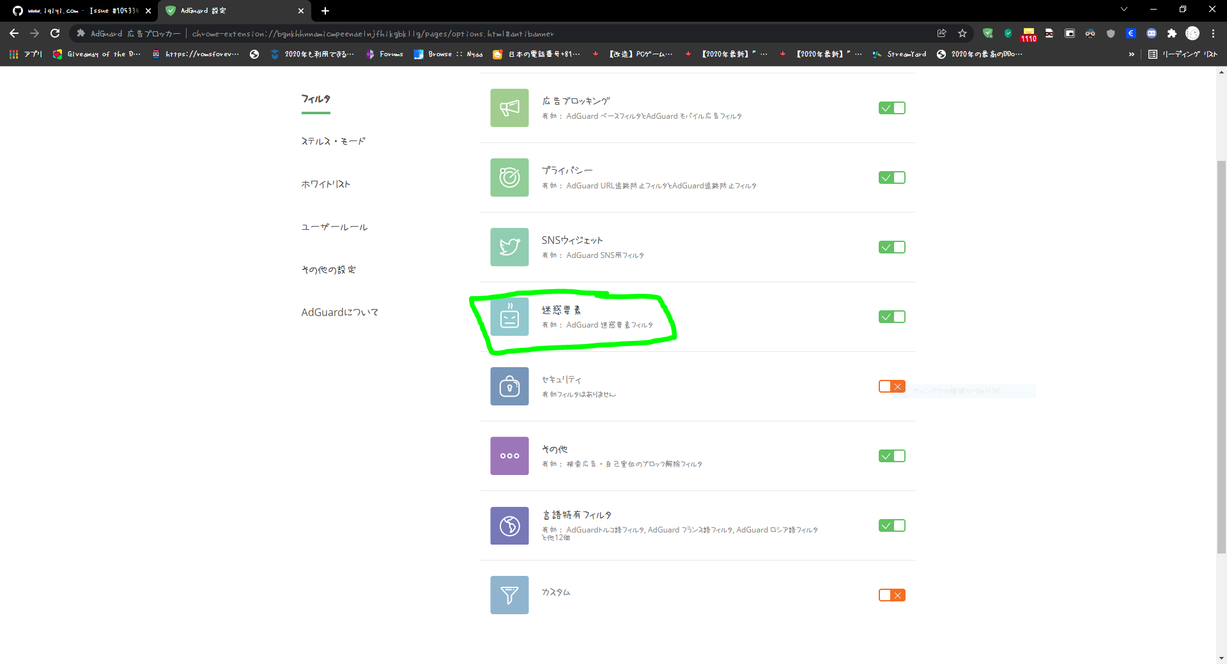Open the ユーザールール settings section
The height and width of the screenshot is (664, 1227).
tap(334, 226)
